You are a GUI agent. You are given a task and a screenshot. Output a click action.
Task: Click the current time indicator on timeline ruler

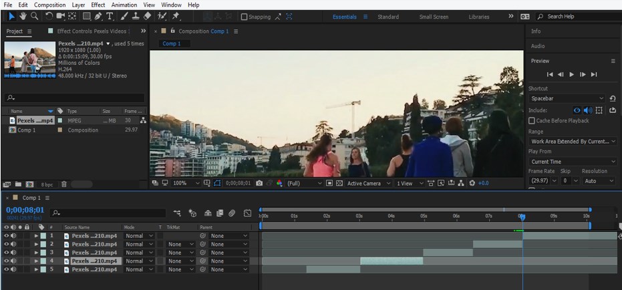[x=522, y=217]
